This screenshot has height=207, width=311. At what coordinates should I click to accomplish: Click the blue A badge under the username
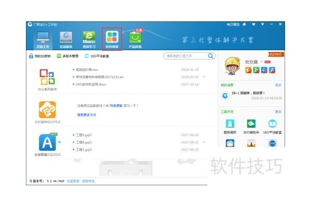(x=272, y=70)
